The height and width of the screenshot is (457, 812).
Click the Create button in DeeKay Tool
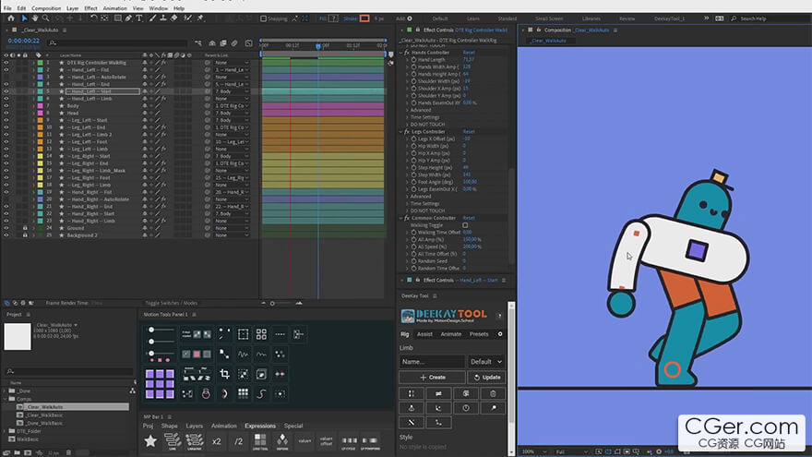[x=433, y=378]
